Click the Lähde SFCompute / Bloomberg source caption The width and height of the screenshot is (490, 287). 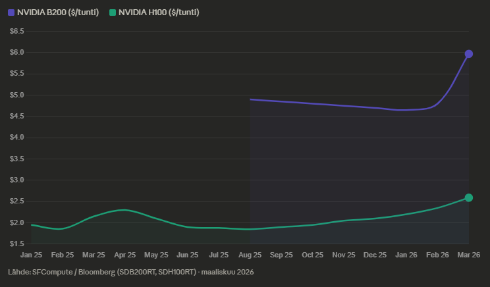pyautogui.click(x=131, y=272)
